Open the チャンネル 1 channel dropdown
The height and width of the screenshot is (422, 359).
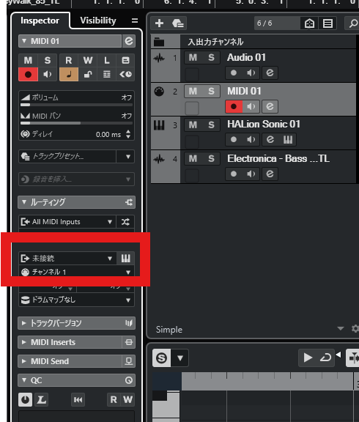[x=76, y=272]
